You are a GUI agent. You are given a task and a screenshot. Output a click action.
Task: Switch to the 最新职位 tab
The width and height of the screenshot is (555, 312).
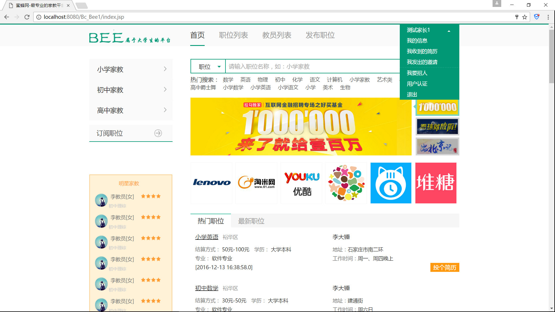click(x=251, y=221)
